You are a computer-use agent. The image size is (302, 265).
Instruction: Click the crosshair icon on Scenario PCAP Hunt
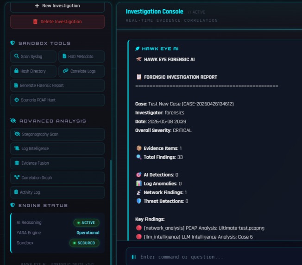17,100
